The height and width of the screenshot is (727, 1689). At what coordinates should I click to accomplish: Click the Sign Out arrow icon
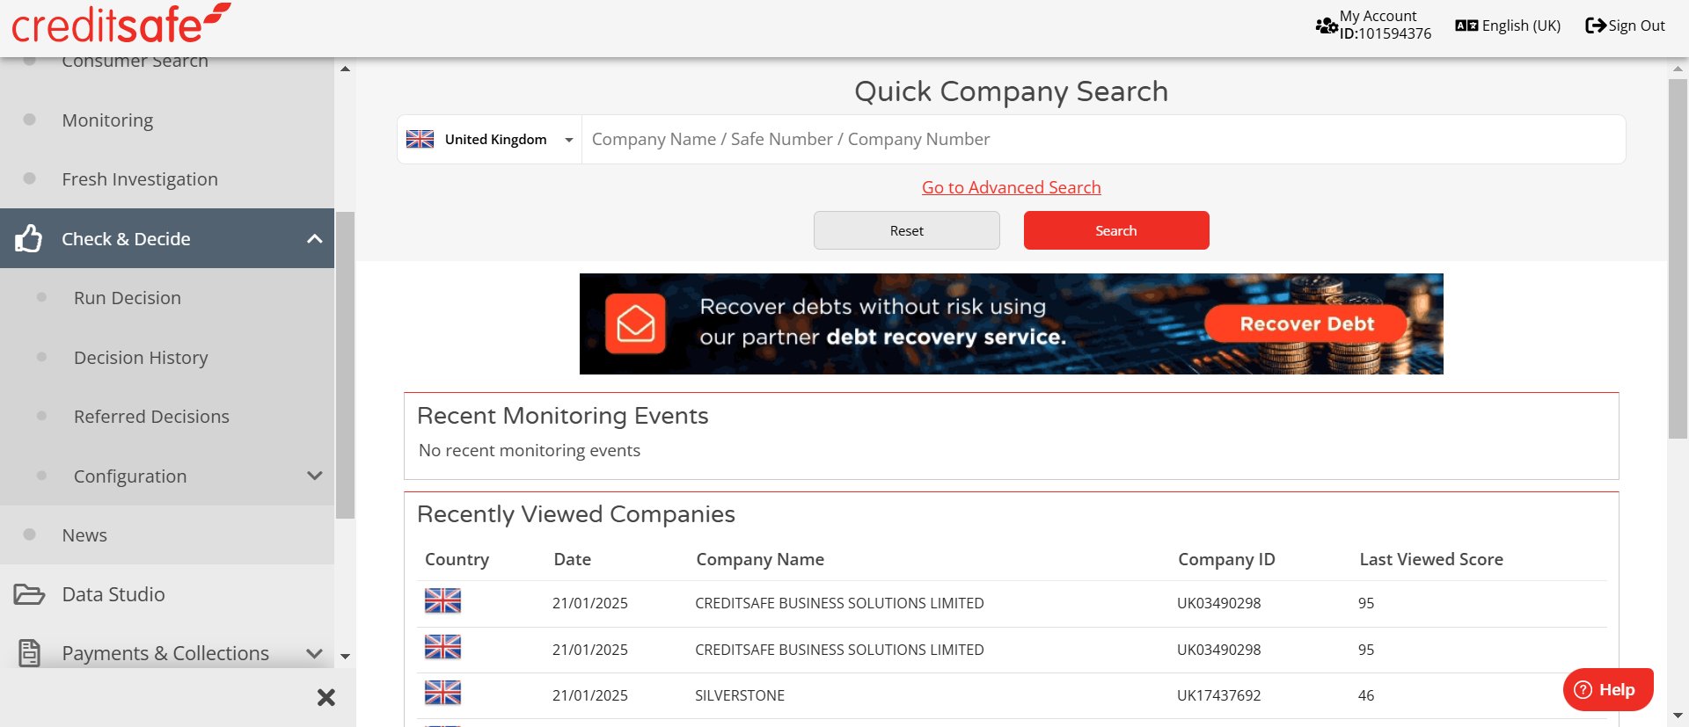(x=1596, y=25)
